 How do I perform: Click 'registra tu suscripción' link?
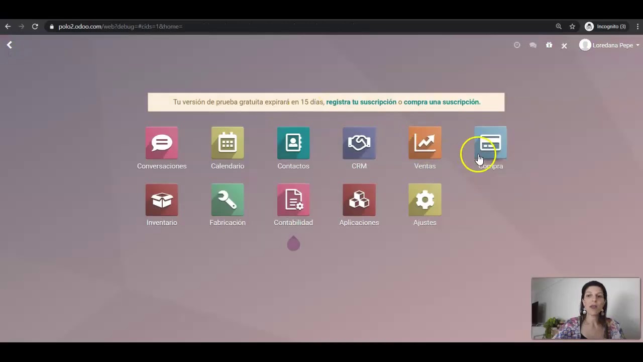361,102
